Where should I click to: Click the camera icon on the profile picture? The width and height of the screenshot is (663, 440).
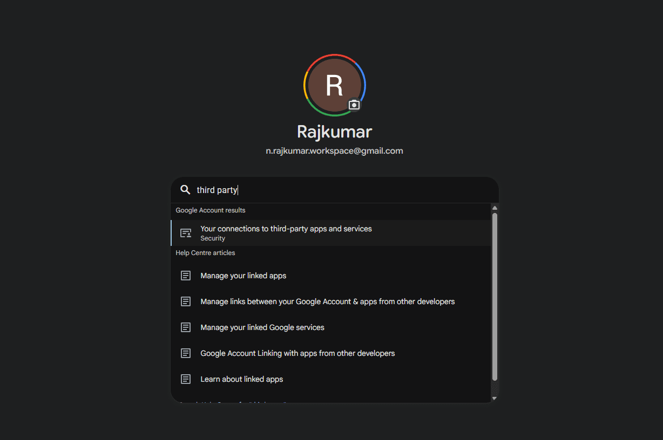click(x=354, y=105)
